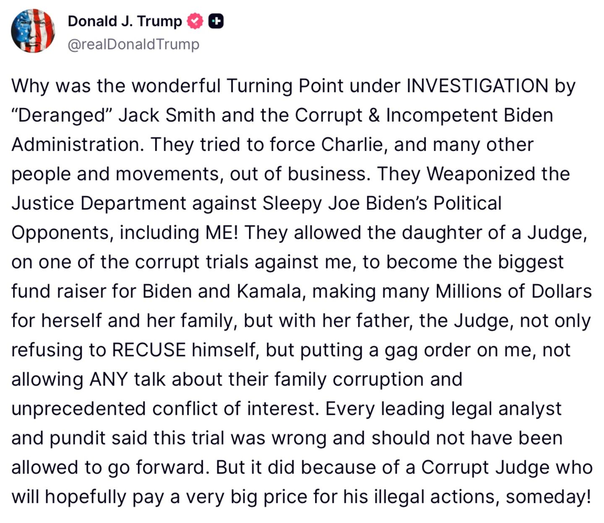Image resolution: width=604 pixels, height=523 pixels.
Task: Click the final word someday! in the post
Action: point(549,497)
